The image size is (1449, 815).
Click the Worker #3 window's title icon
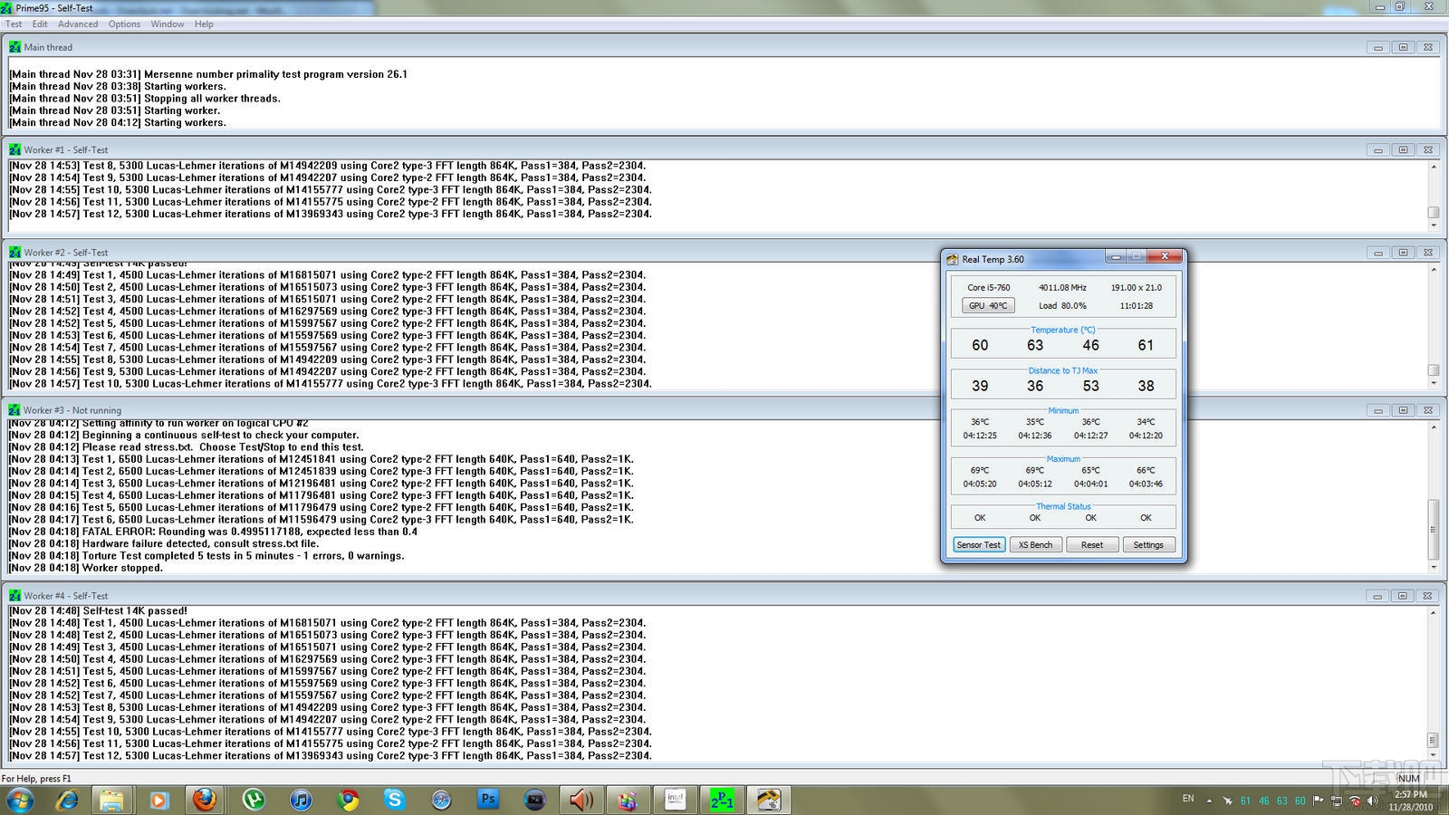tap(14, 410)
